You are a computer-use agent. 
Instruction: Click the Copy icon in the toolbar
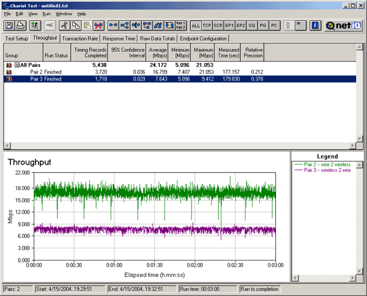pyautogui.click(x=76, y=25)
